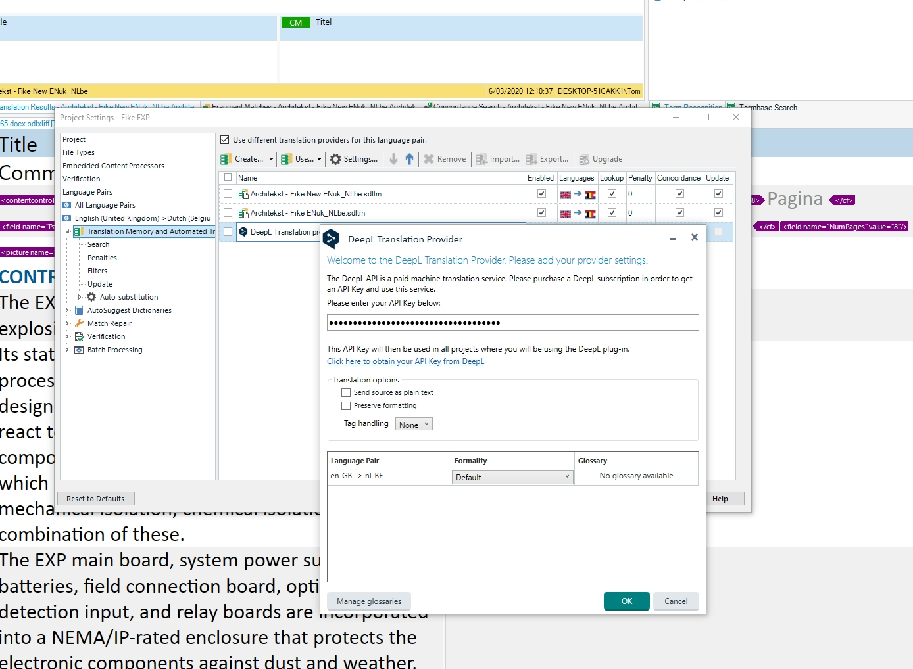Click the Manage glossaries button
Image resolution: width=913 pixels, height=669 pixels.
click(x=368, y=601)
